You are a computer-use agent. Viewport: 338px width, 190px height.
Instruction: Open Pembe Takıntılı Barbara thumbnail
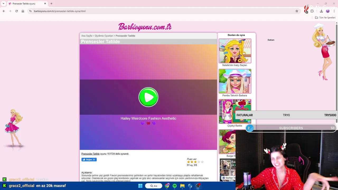click(x=235, y=81)
